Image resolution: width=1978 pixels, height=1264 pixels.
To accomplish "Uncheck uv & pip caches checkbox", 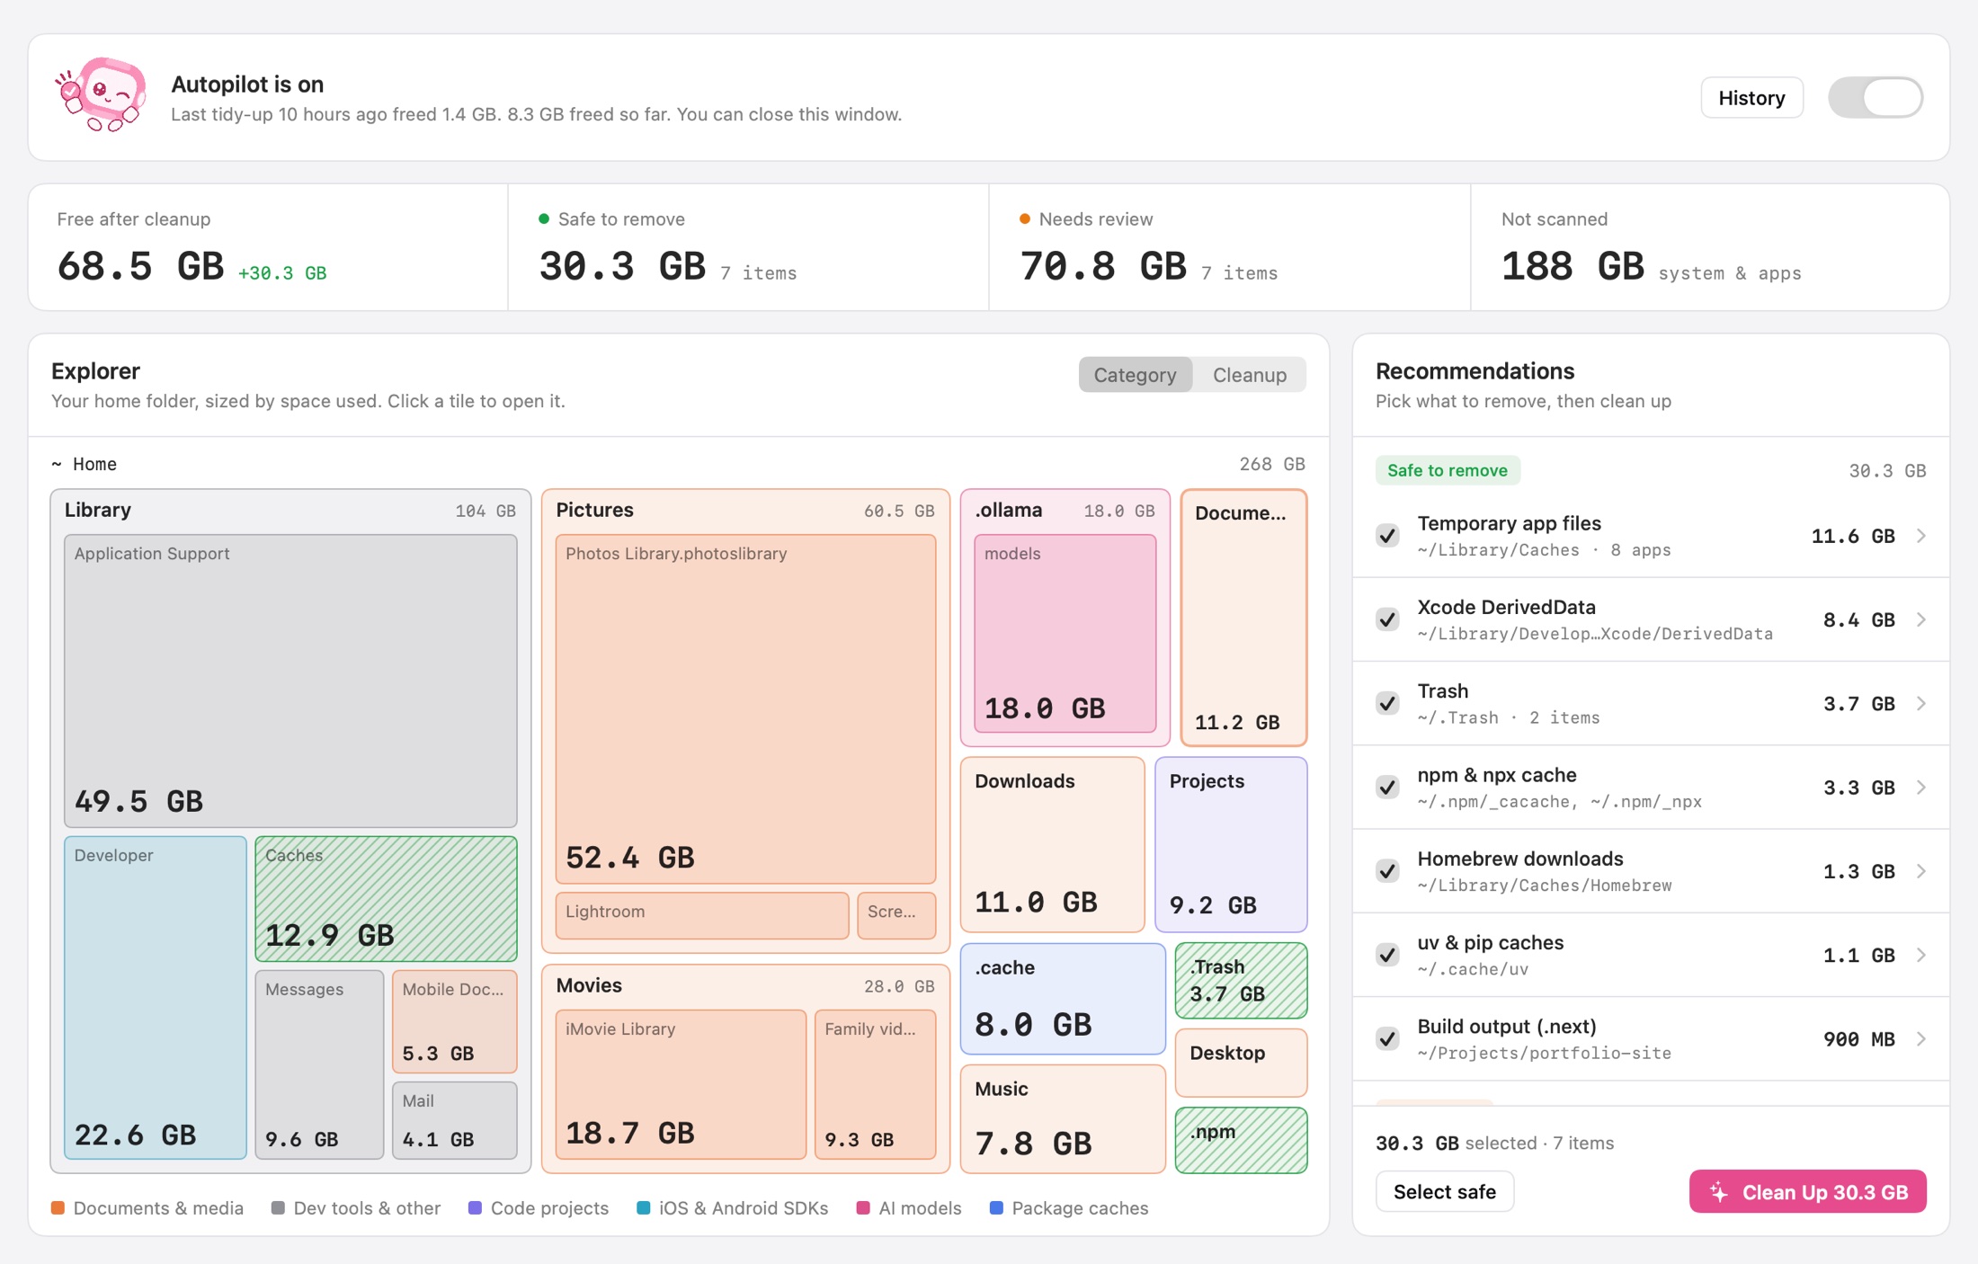I will (1388, 955).
